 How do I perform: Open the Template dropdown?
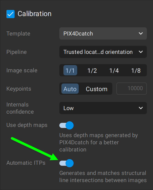103,33
